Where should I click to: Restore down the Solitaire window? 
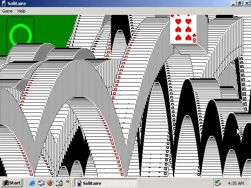pos(240,4)
